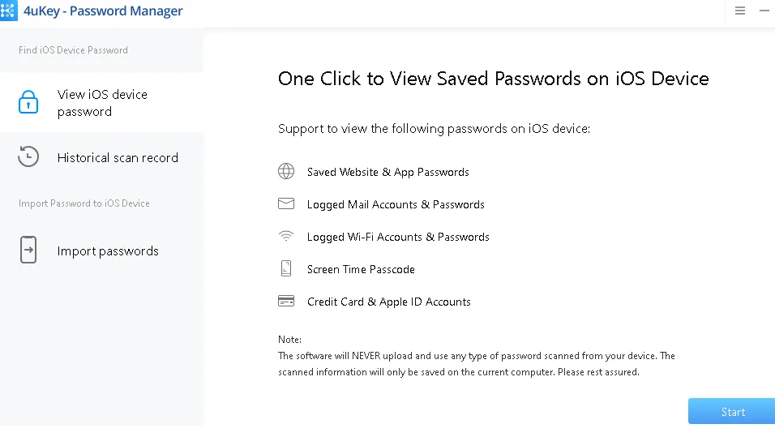Click the globe icon for website passwords

pyautogui.click(x=286, y=172)
